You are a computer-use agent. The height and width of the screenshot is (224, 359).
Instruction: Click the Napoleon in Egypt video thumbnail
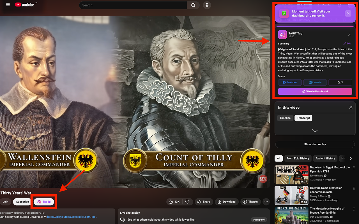(x=291, y=175)
